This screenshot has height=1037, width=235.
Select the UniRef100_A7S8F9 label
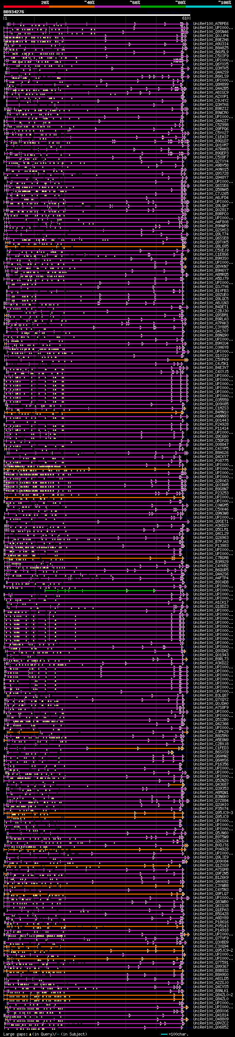point(211,707)
